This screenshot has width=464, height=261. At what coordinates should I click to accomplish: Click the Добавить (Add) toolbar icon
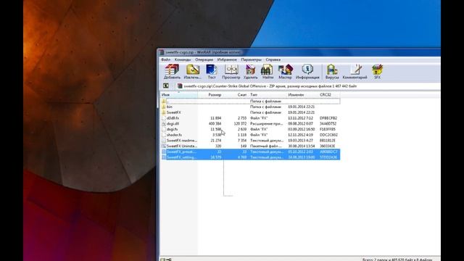pyautogui.click(x=172, y=72)
